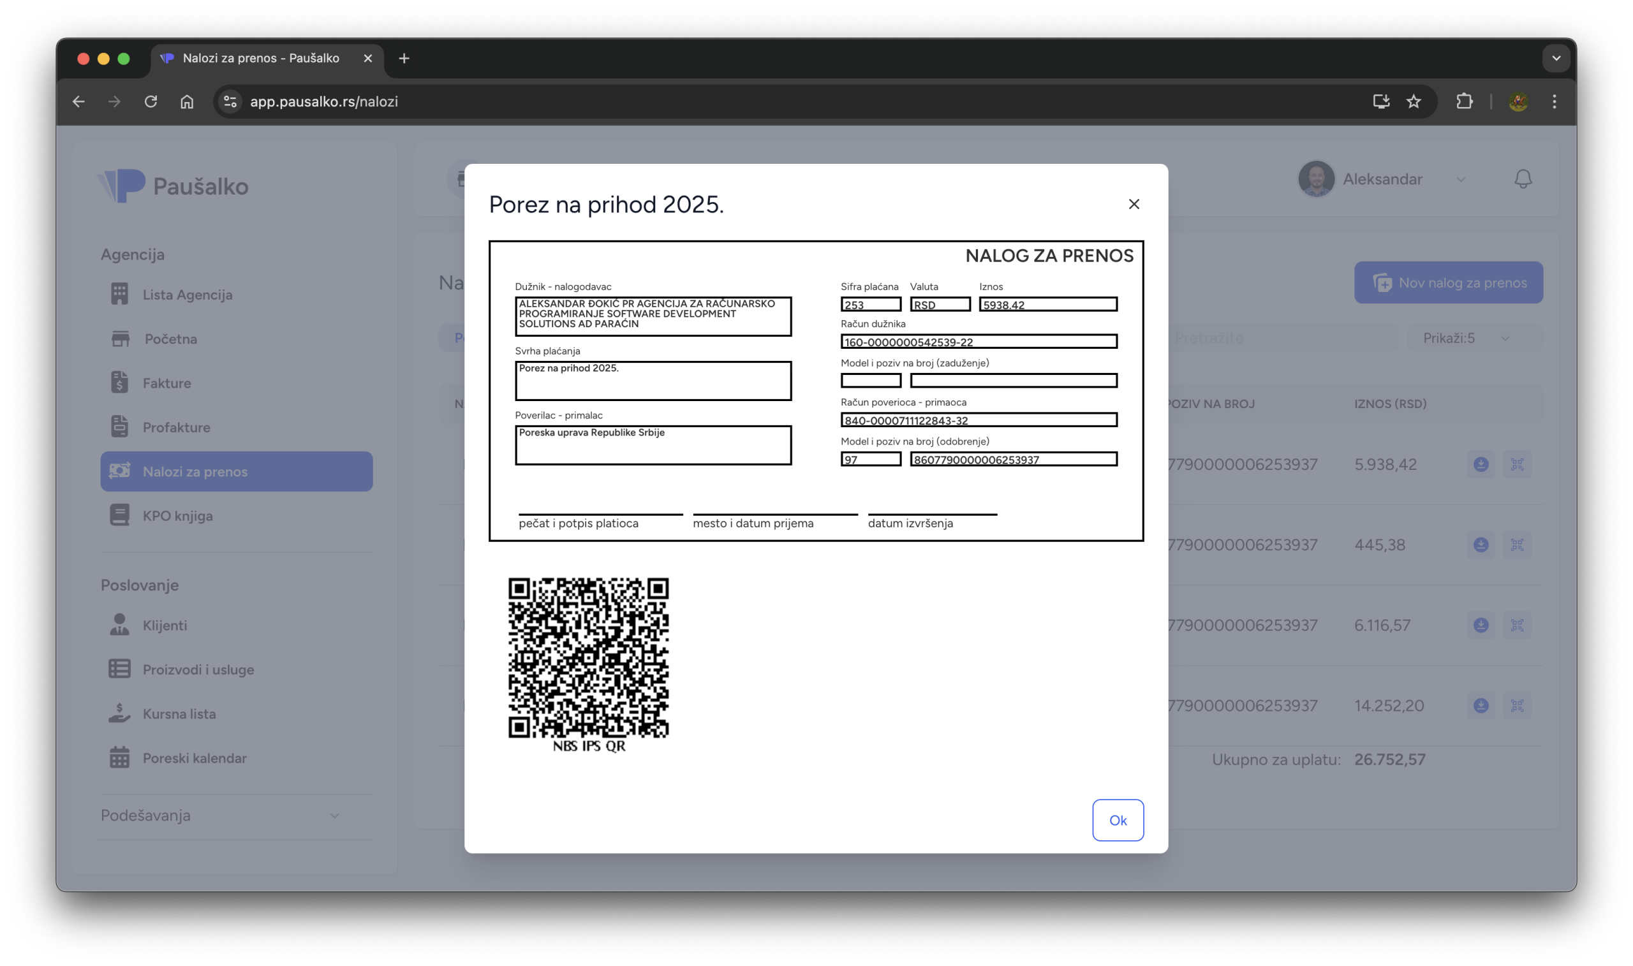This screenshot has width=1633, height=966.
Task: Open the Aleksandar user menu dropdown
Action: tap(1382, 179)
